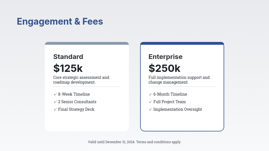This screenshot has width=269, height=151.
Task: Select the checkmark next to Full Project Team
Action: 150,102
